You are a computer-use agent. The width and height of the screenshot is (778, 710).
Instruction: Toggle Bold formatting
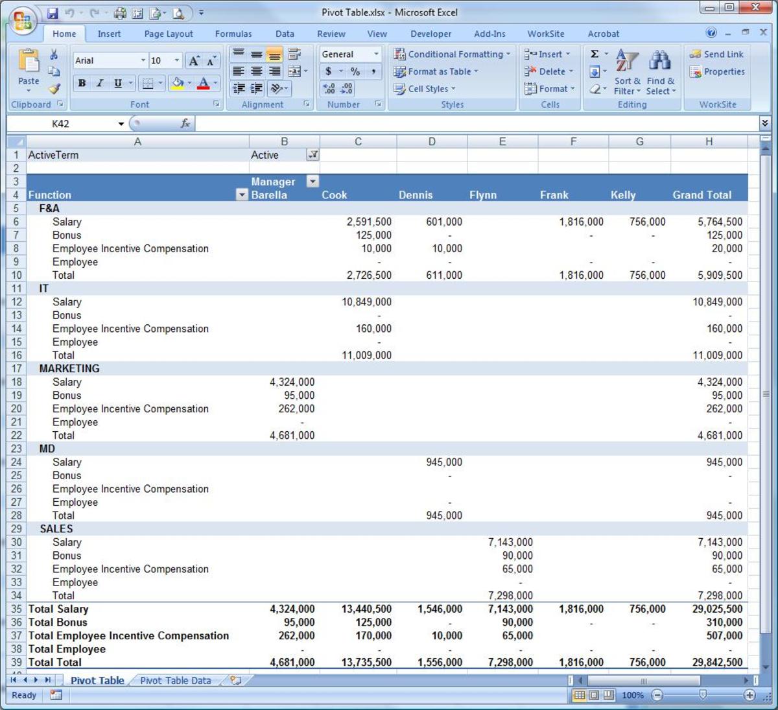[x=81, y=83]
